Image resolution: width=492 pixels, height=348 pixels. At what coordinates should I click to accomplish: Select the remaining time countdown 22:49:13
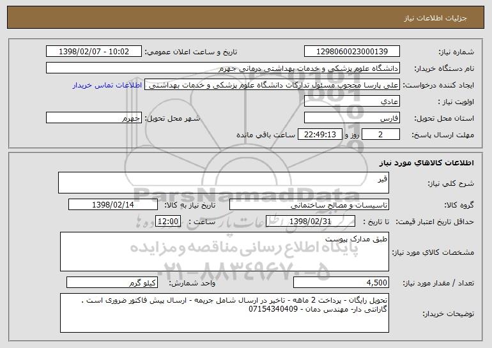coord(319,135)
